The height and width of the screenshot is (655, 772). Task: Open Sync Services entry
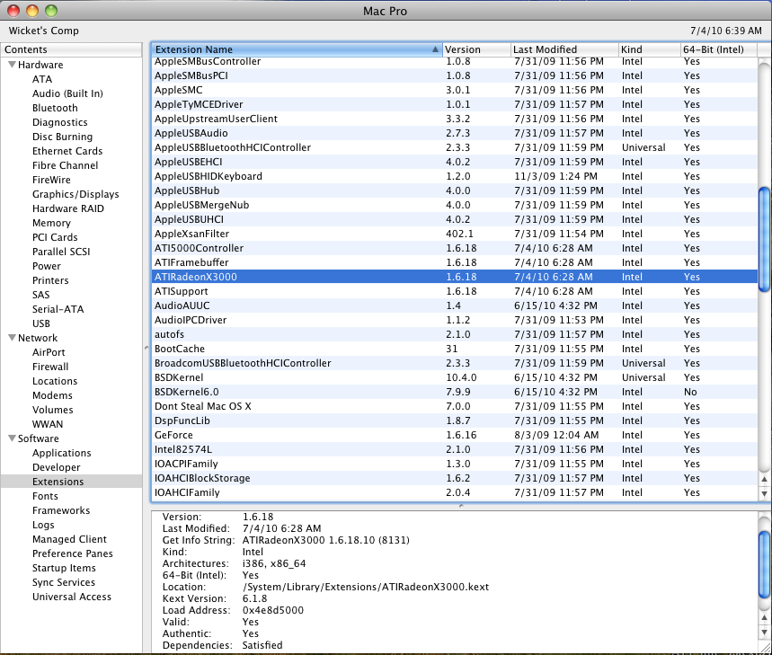(x=64, y=582)
